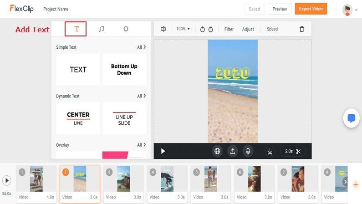Open the Music tab

(x=102, y=29)
